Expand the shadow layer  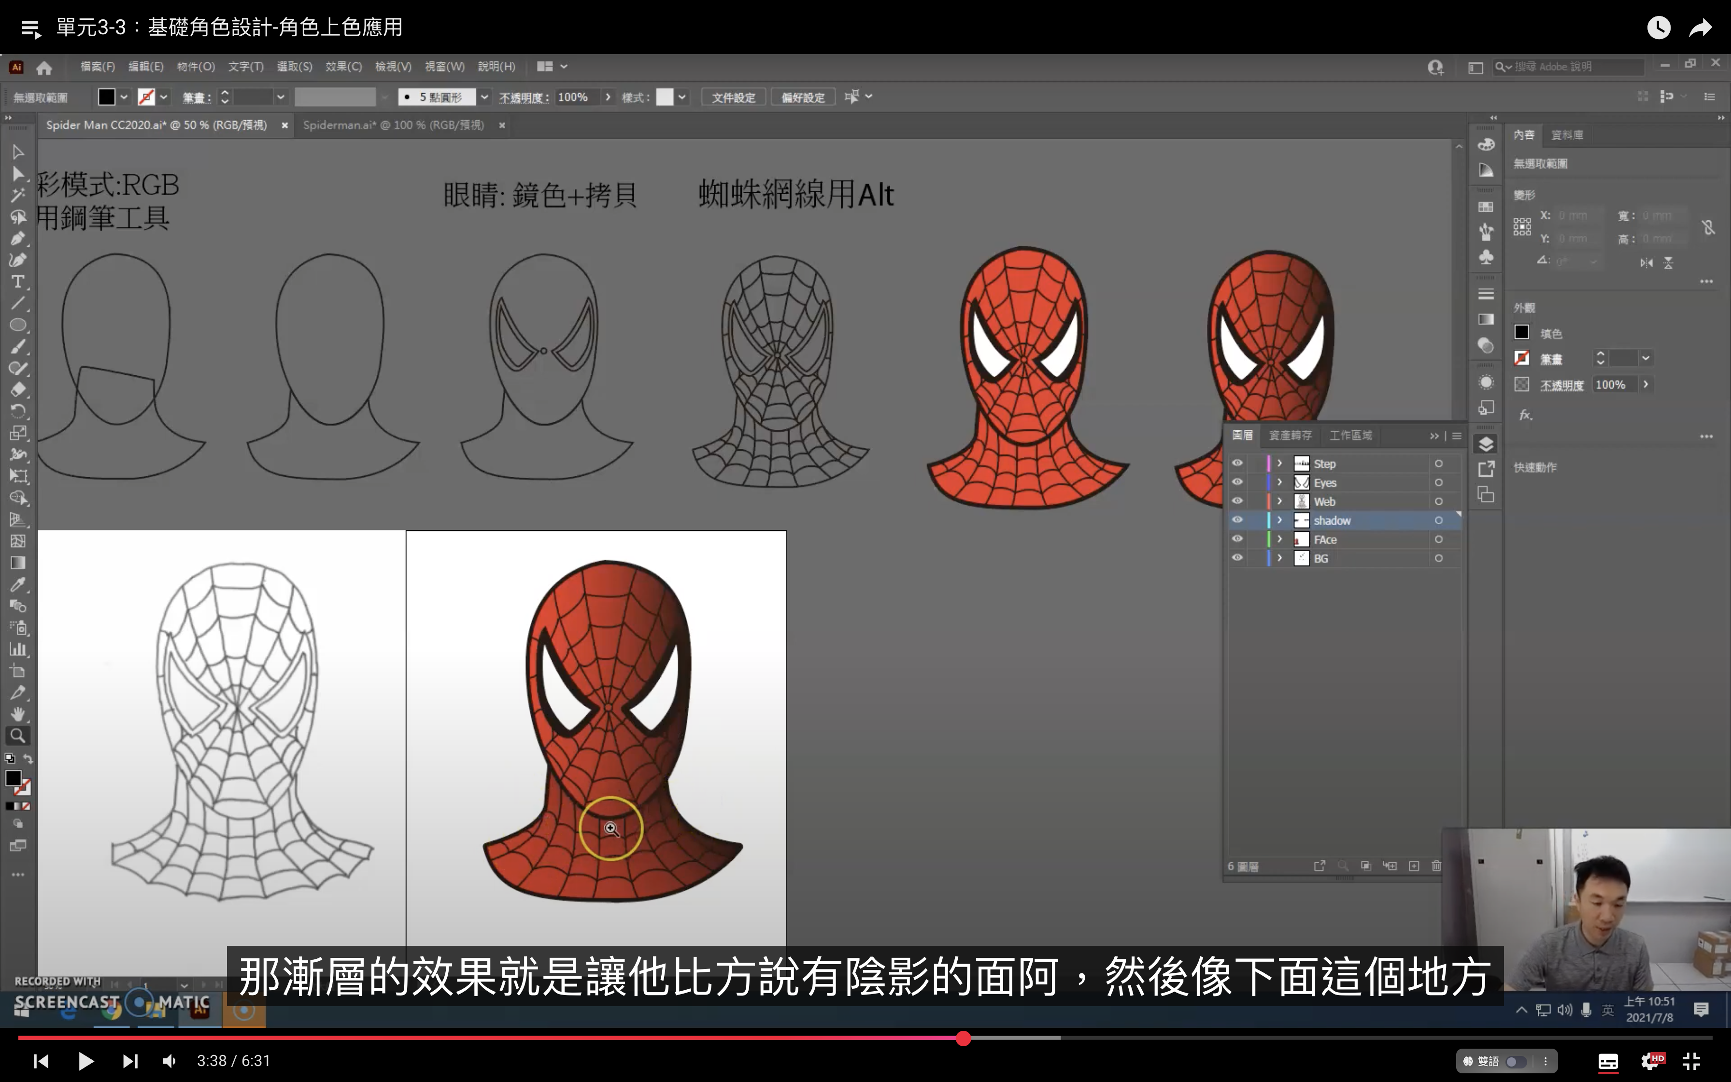tap(1279, 520)
